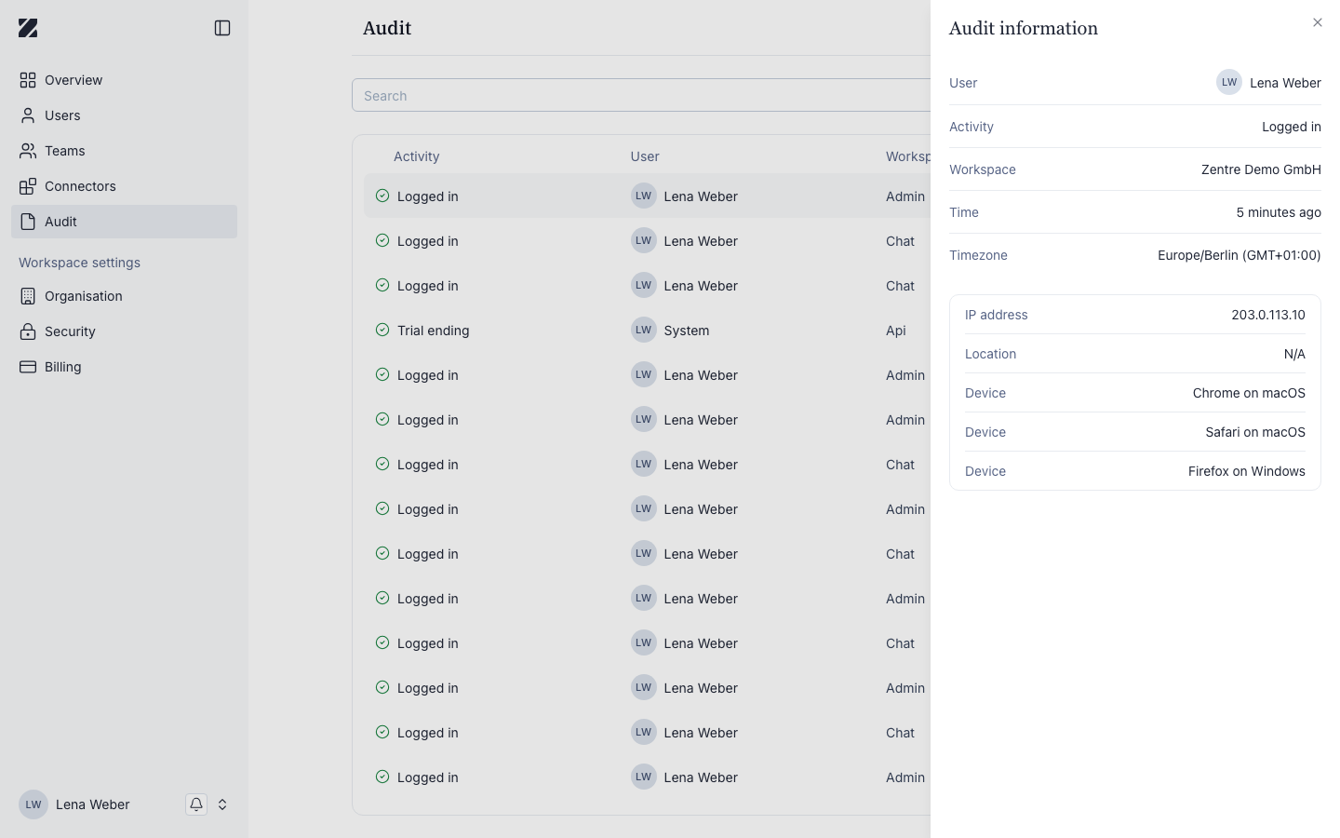Click LW avatar in Audit information panel

(1229, 82)
